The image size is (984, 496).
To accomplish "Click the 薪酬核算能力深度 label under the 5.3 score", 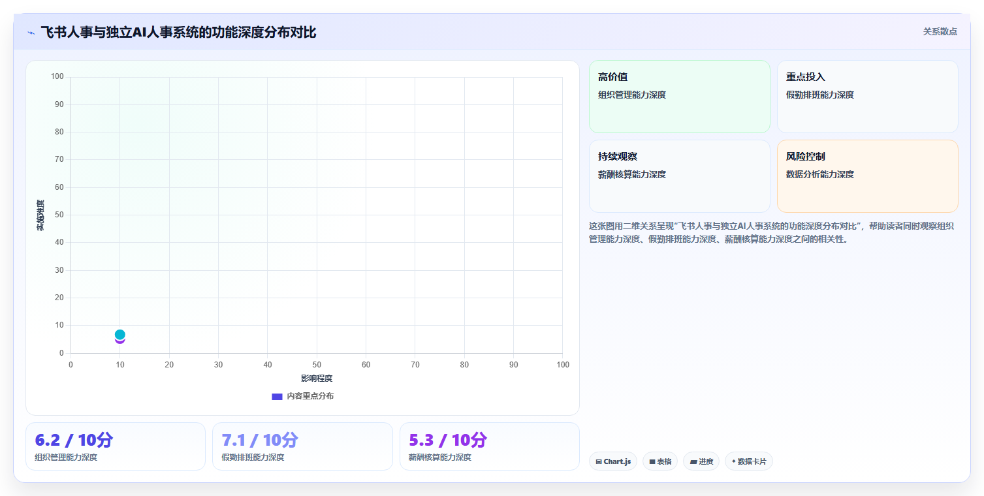I will point(440,457).
